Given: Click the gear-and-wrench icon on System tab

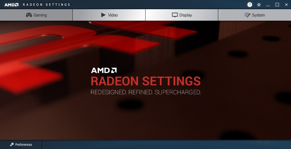Looking at the screenshot, I should click(247, 15).
